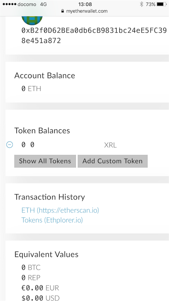Tap the Transaction History heading

pyautogui.click(x=50, y=197)
